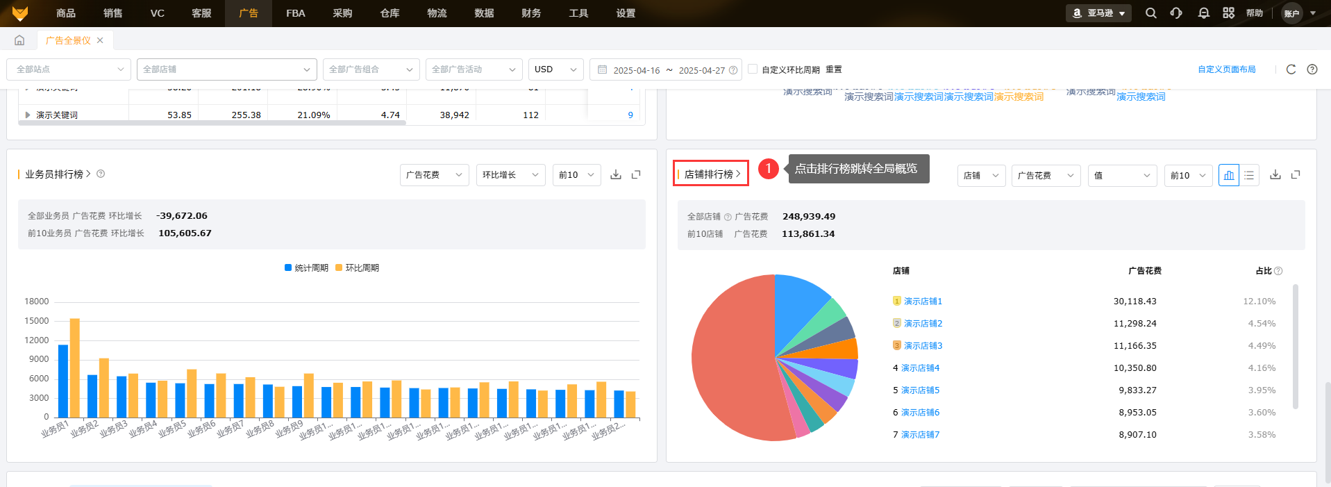The image size is (1331, 487).
Task: Open the apps grid icon in header
Action: [1228, 13]
